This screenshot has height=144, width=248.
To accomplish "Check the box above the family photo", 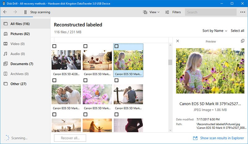I will (x=54, y=80).
